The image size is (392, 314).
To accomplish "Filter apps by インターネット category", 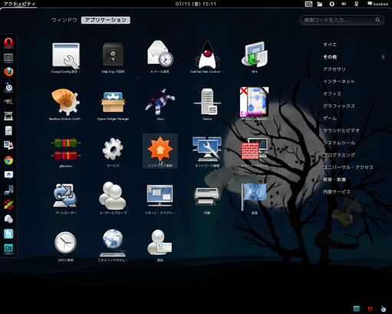I will coord(339,81).
